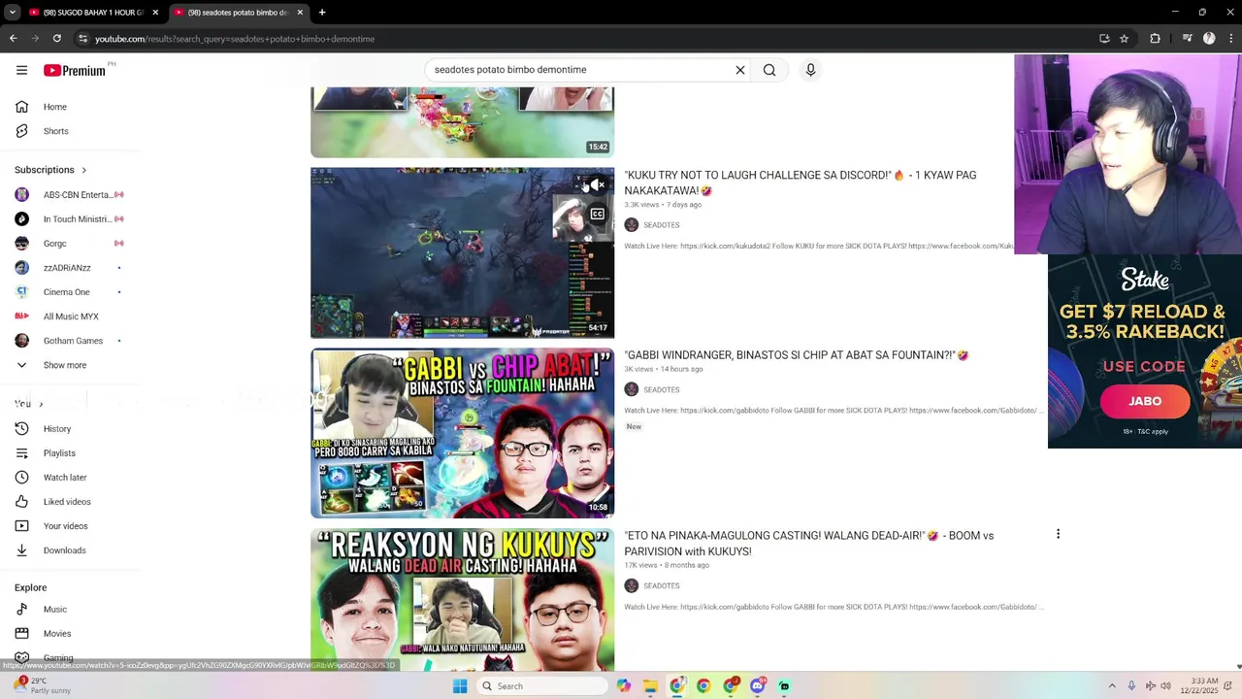Run search with the magnifier button
Viewport: 1242px width, 699px height.
(x=769, y=70)
